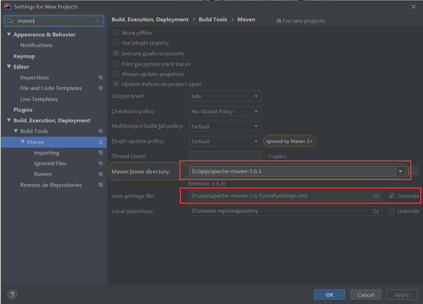
Task: Collapse the Maven tree node arrow
Action: (x=23, y=142)
